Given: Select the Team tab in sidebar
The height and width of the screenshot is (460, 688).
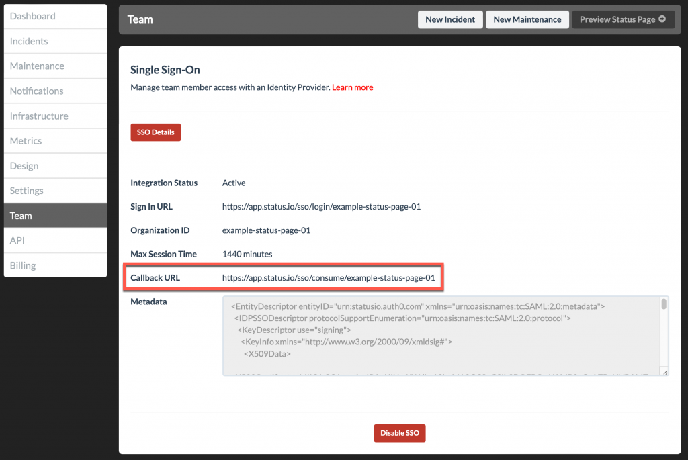Looking at the screenshot, I should (x=21, y=215).
